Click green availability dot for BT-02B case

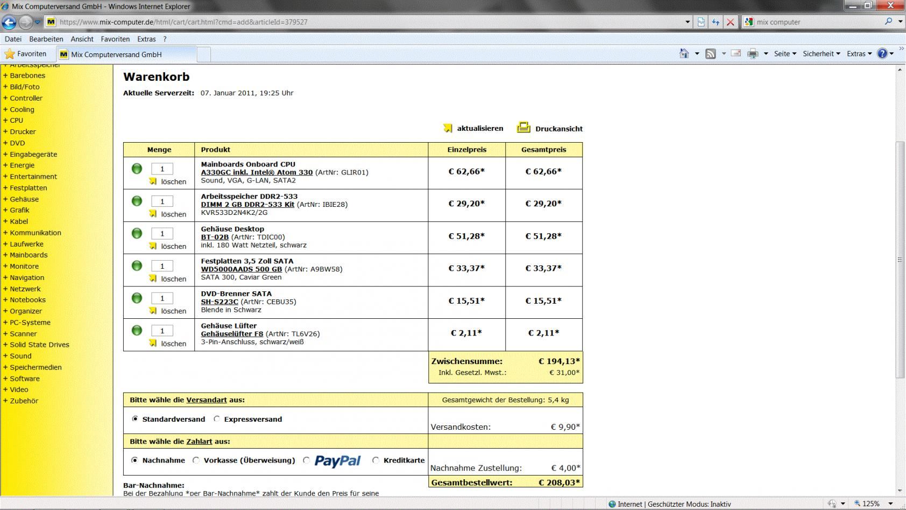pyautogui.click(x=137, y=233)
